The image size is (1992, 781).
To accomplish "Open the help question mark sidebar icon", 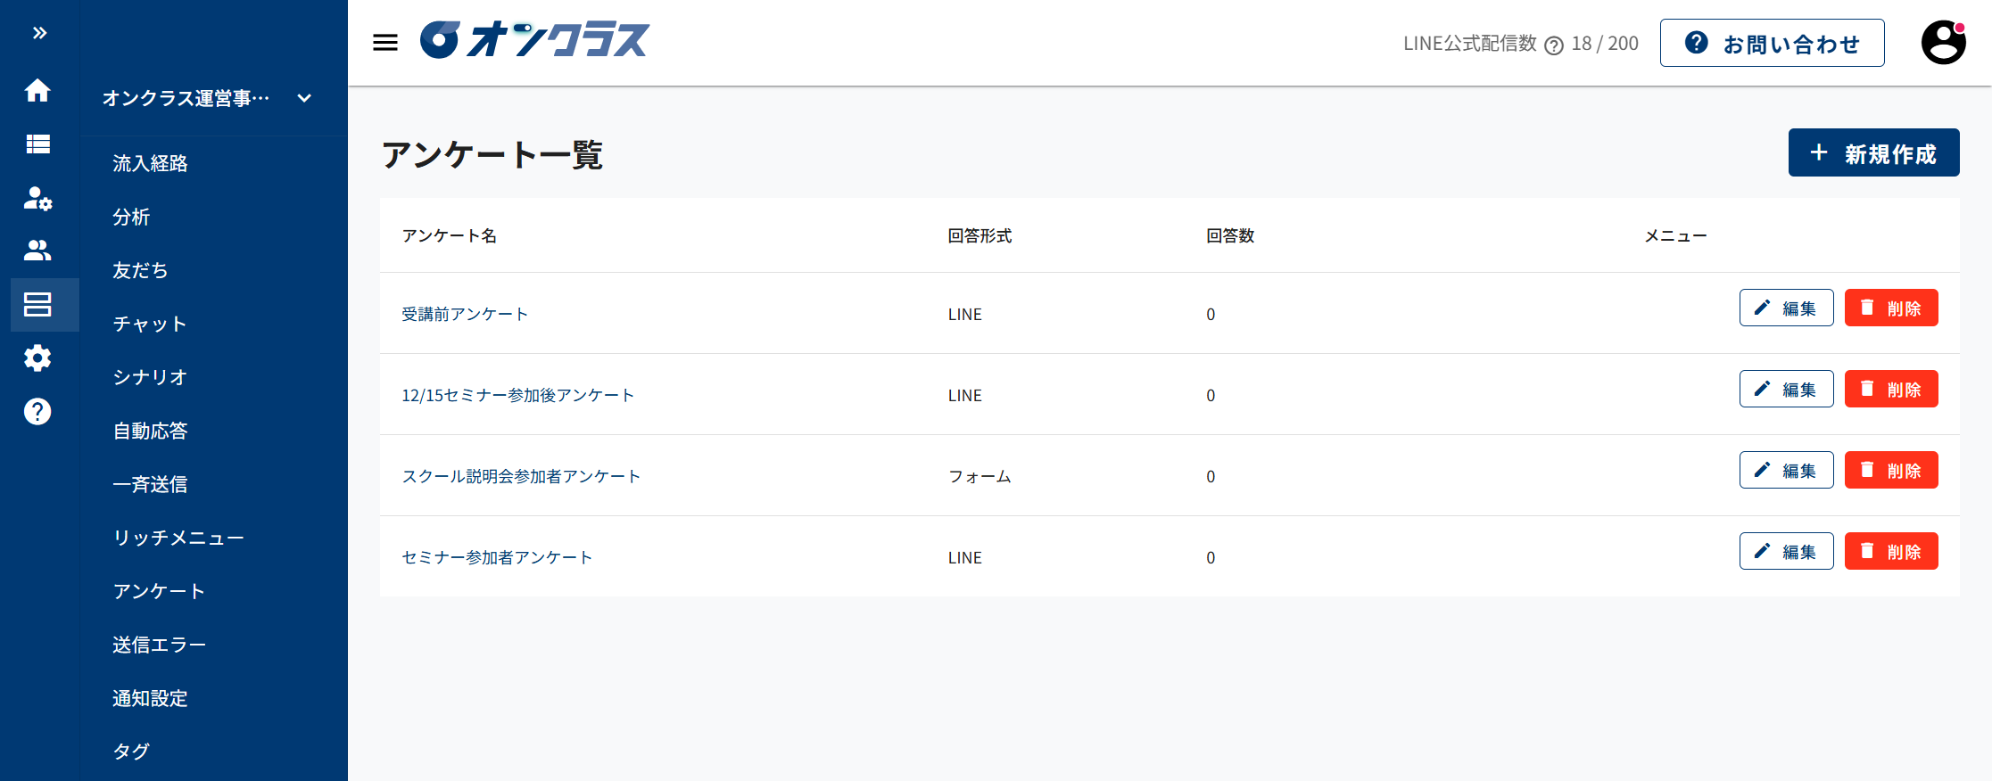I will 37,412.
